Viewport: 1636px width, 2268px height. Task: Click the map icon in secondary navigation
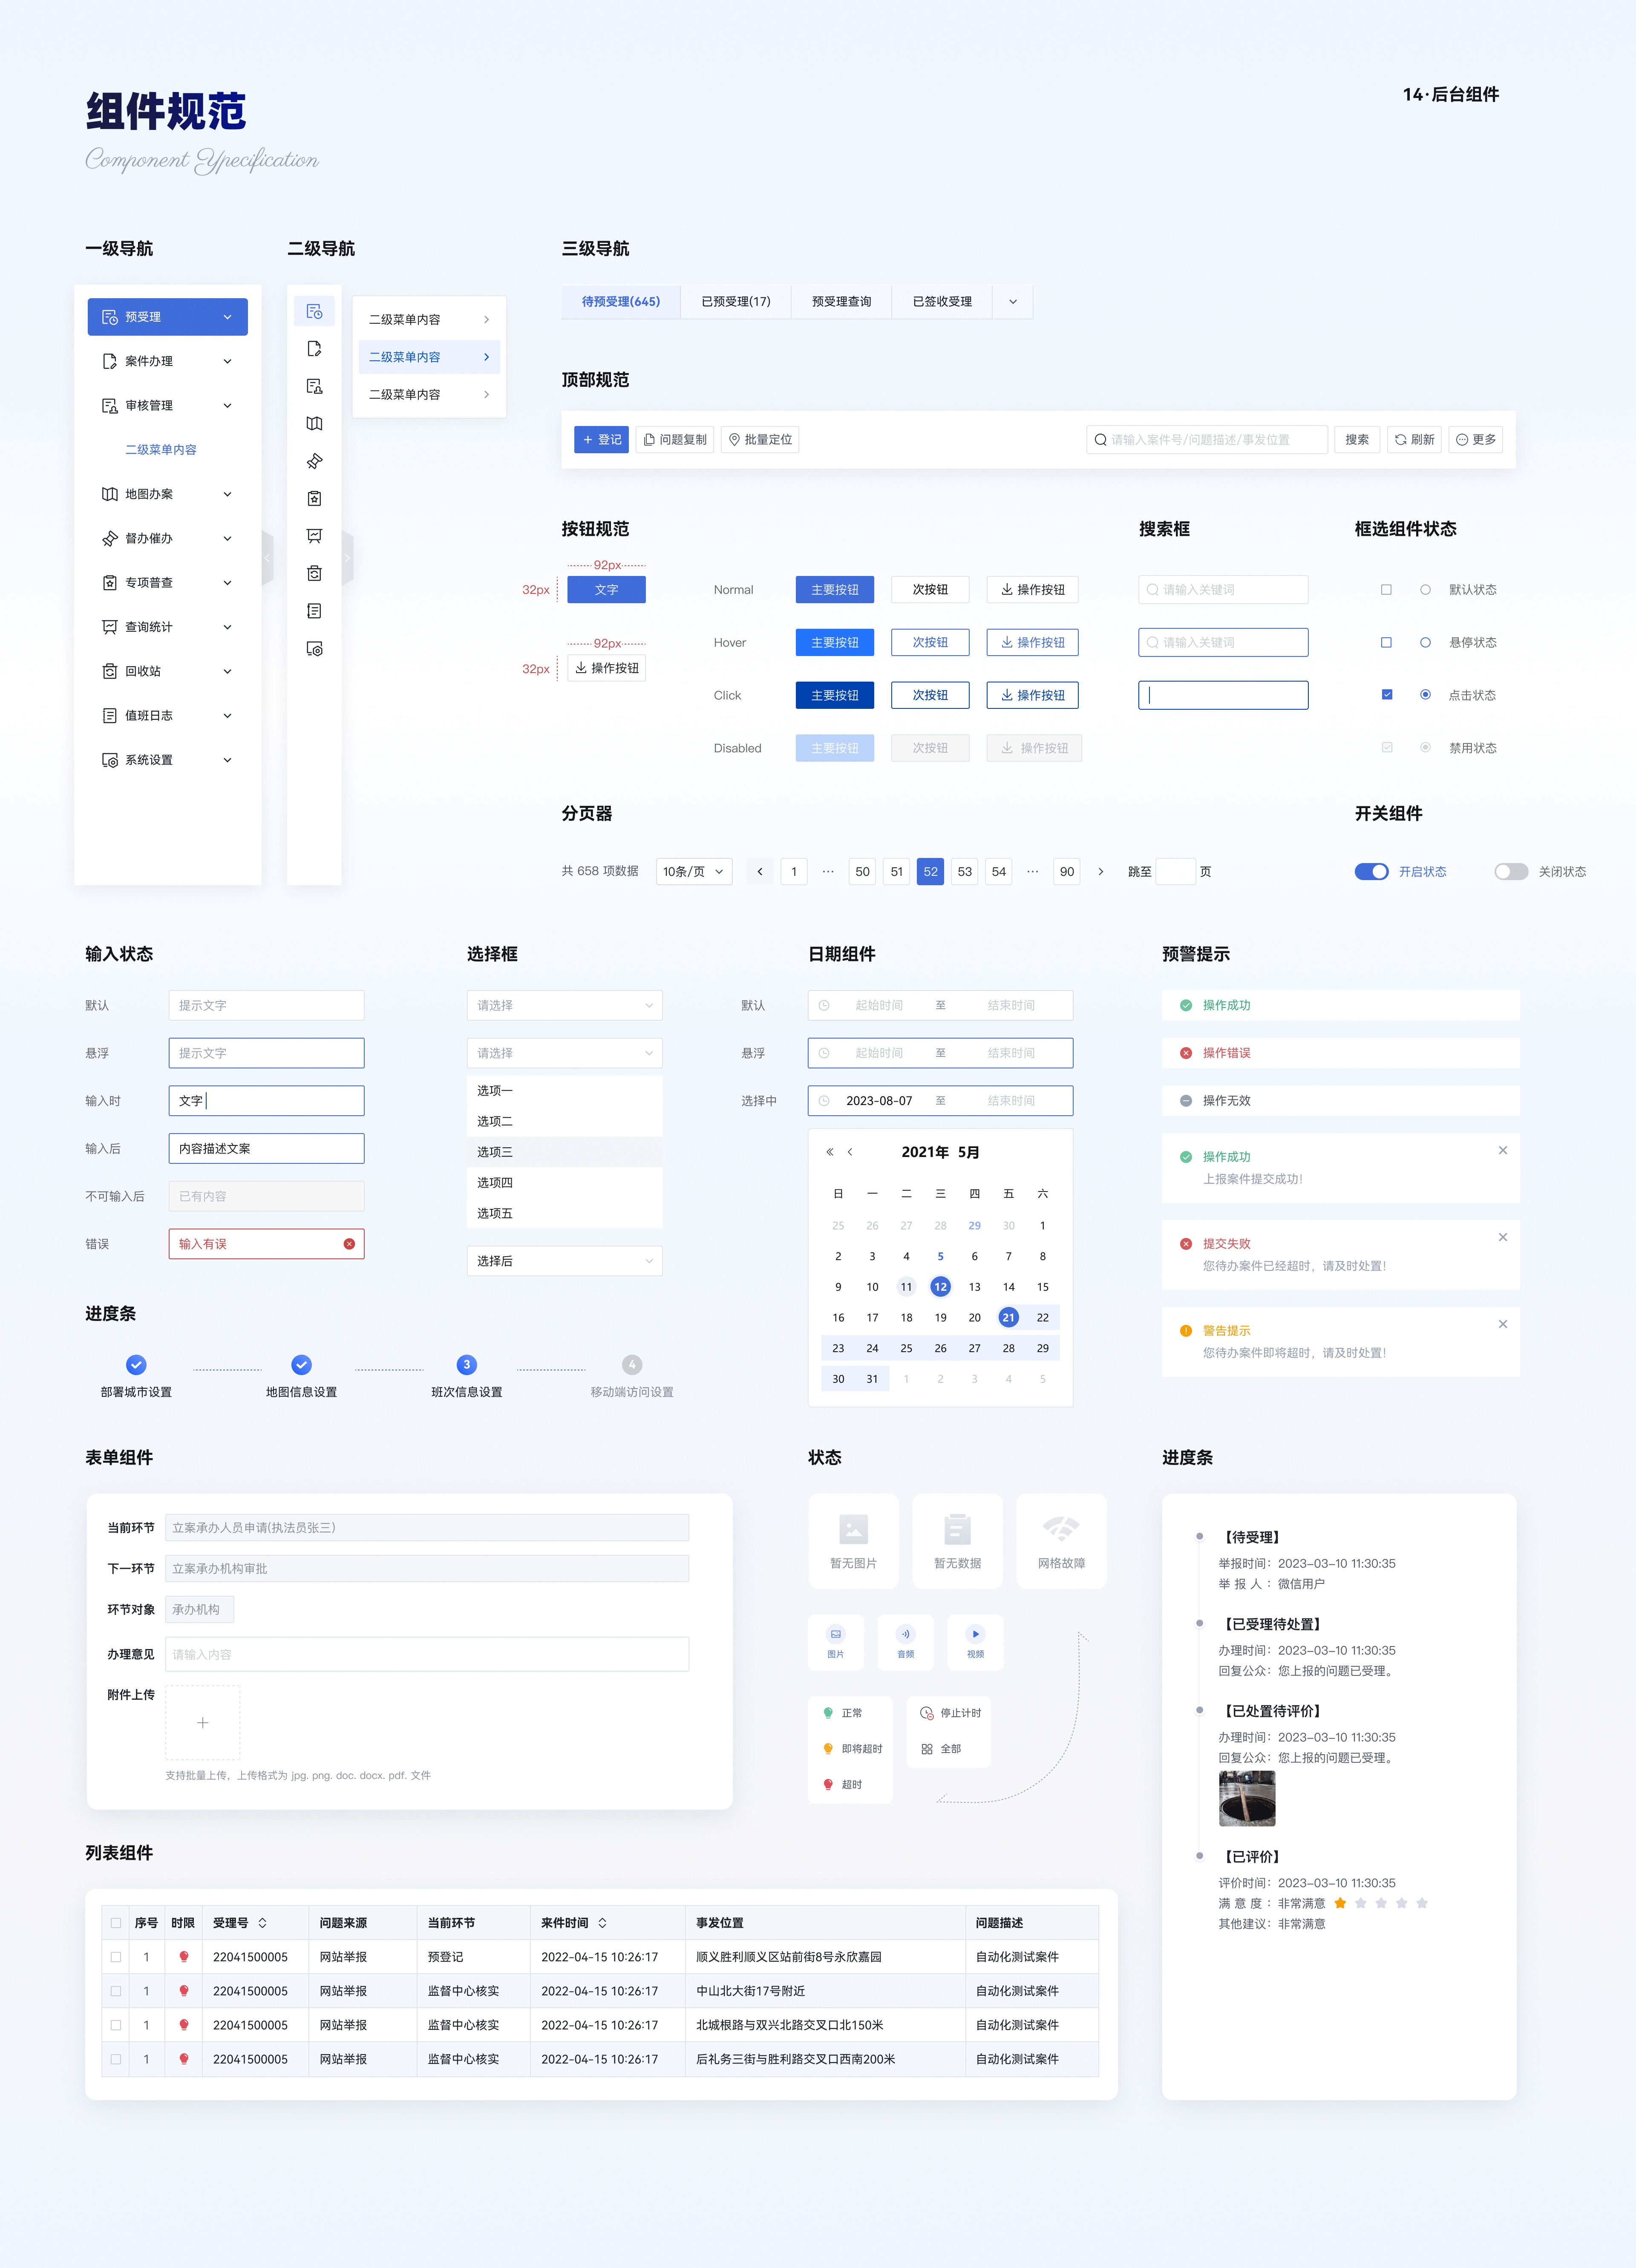click(314, 424)
